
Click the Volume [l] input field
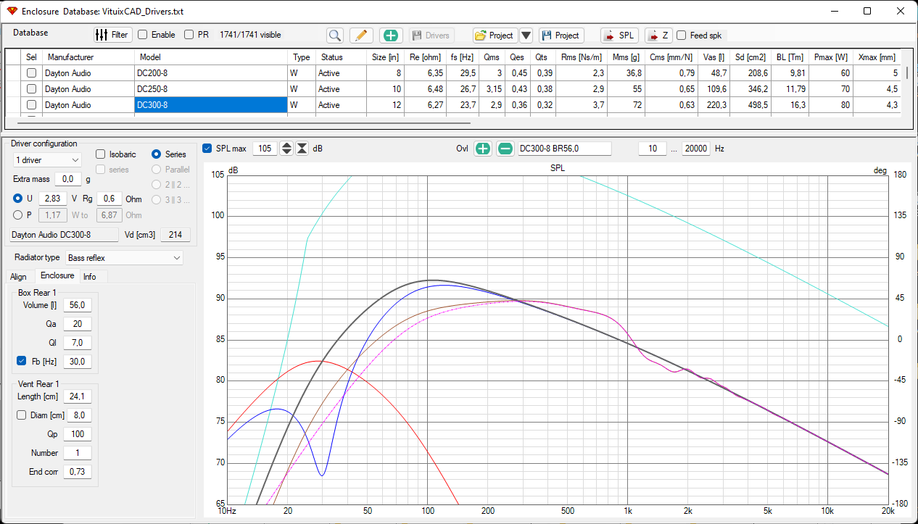[77, 305]
